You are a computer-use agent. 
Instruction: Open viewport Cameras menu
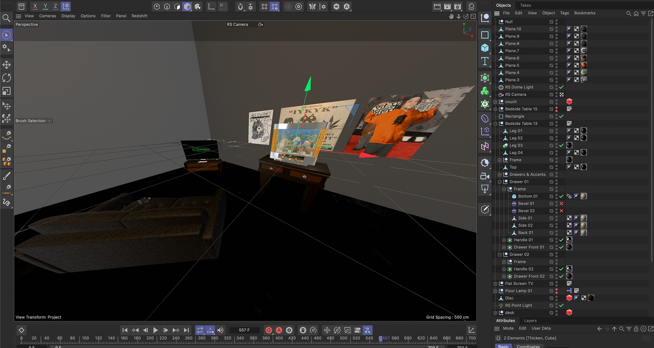(48, 16)
